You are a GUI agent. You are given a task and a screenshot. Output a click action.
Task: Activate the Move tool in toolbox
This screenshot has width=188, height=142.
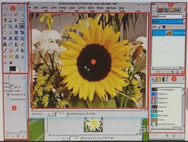coord(22,26)
